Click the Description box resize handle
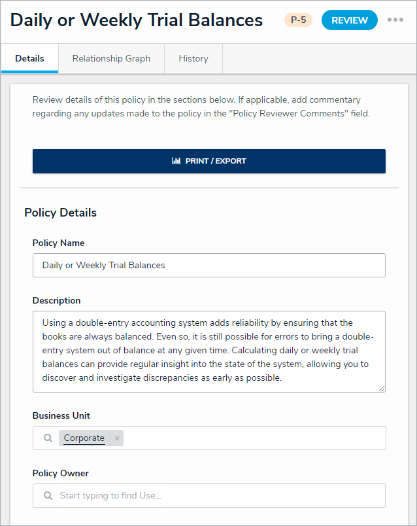417x526 pixels. pos(381,388)
